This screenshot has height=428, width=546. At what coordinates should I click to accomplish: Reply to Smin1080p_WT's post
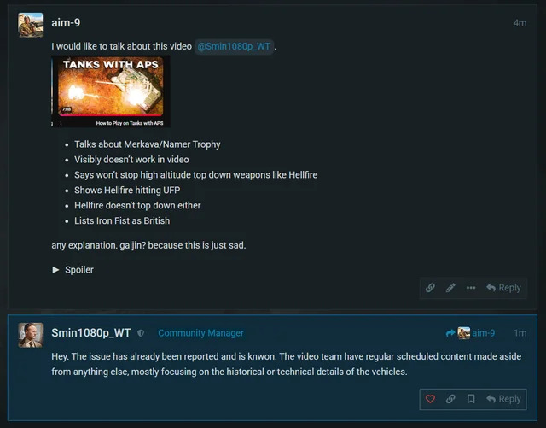coord(504,399)
